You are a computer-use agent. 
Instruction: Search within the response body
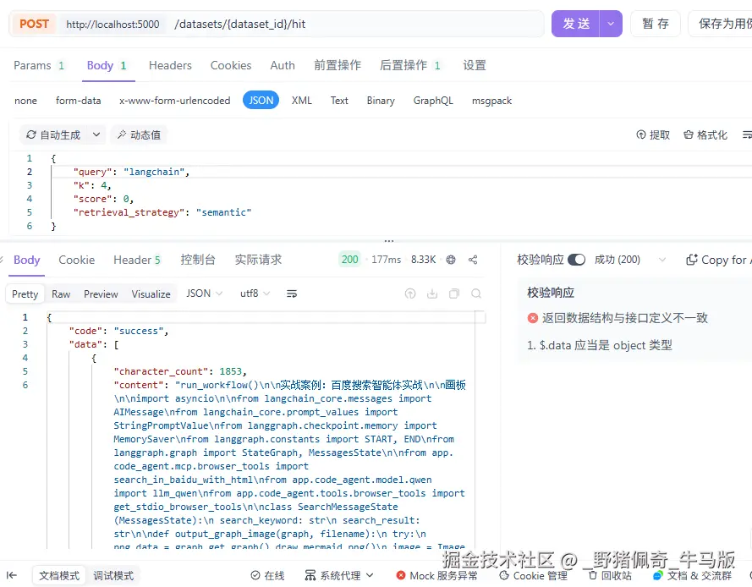click(476, 293)
